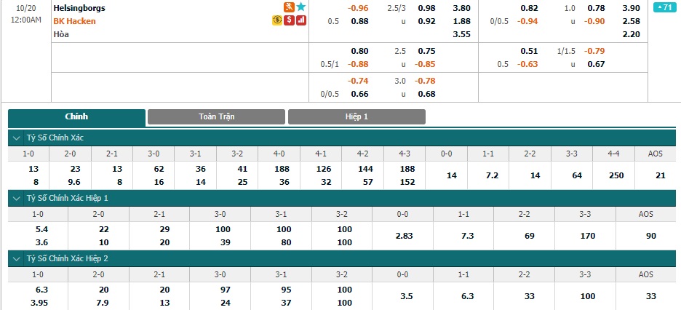The width and height of the screenshot is (681, 310).
Task: Collapse Tỷ Số Chính Xác Hiệp 1 section
Action: point(17,198)
